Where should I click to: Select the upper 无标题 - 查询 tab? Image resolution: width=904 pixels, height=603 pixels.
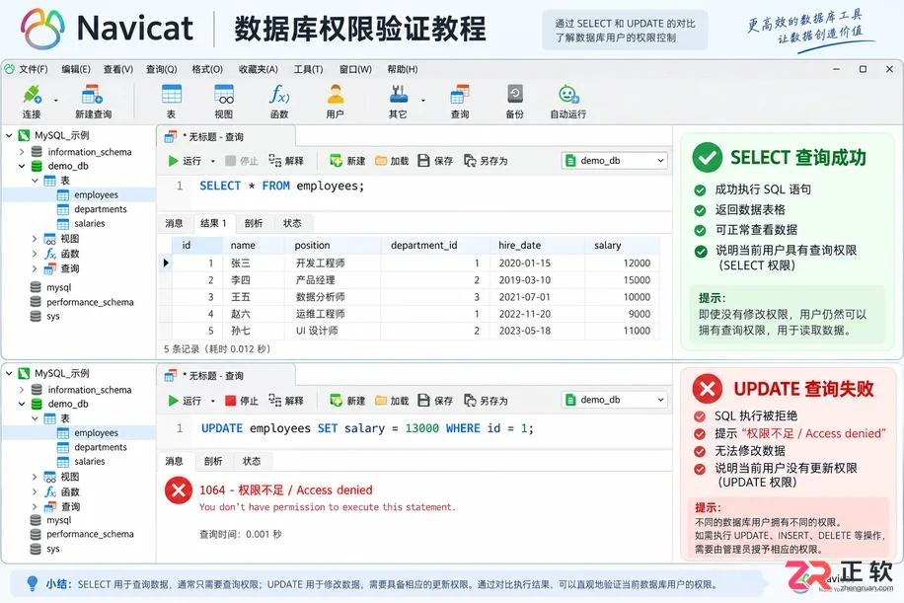tap(226, 137)
